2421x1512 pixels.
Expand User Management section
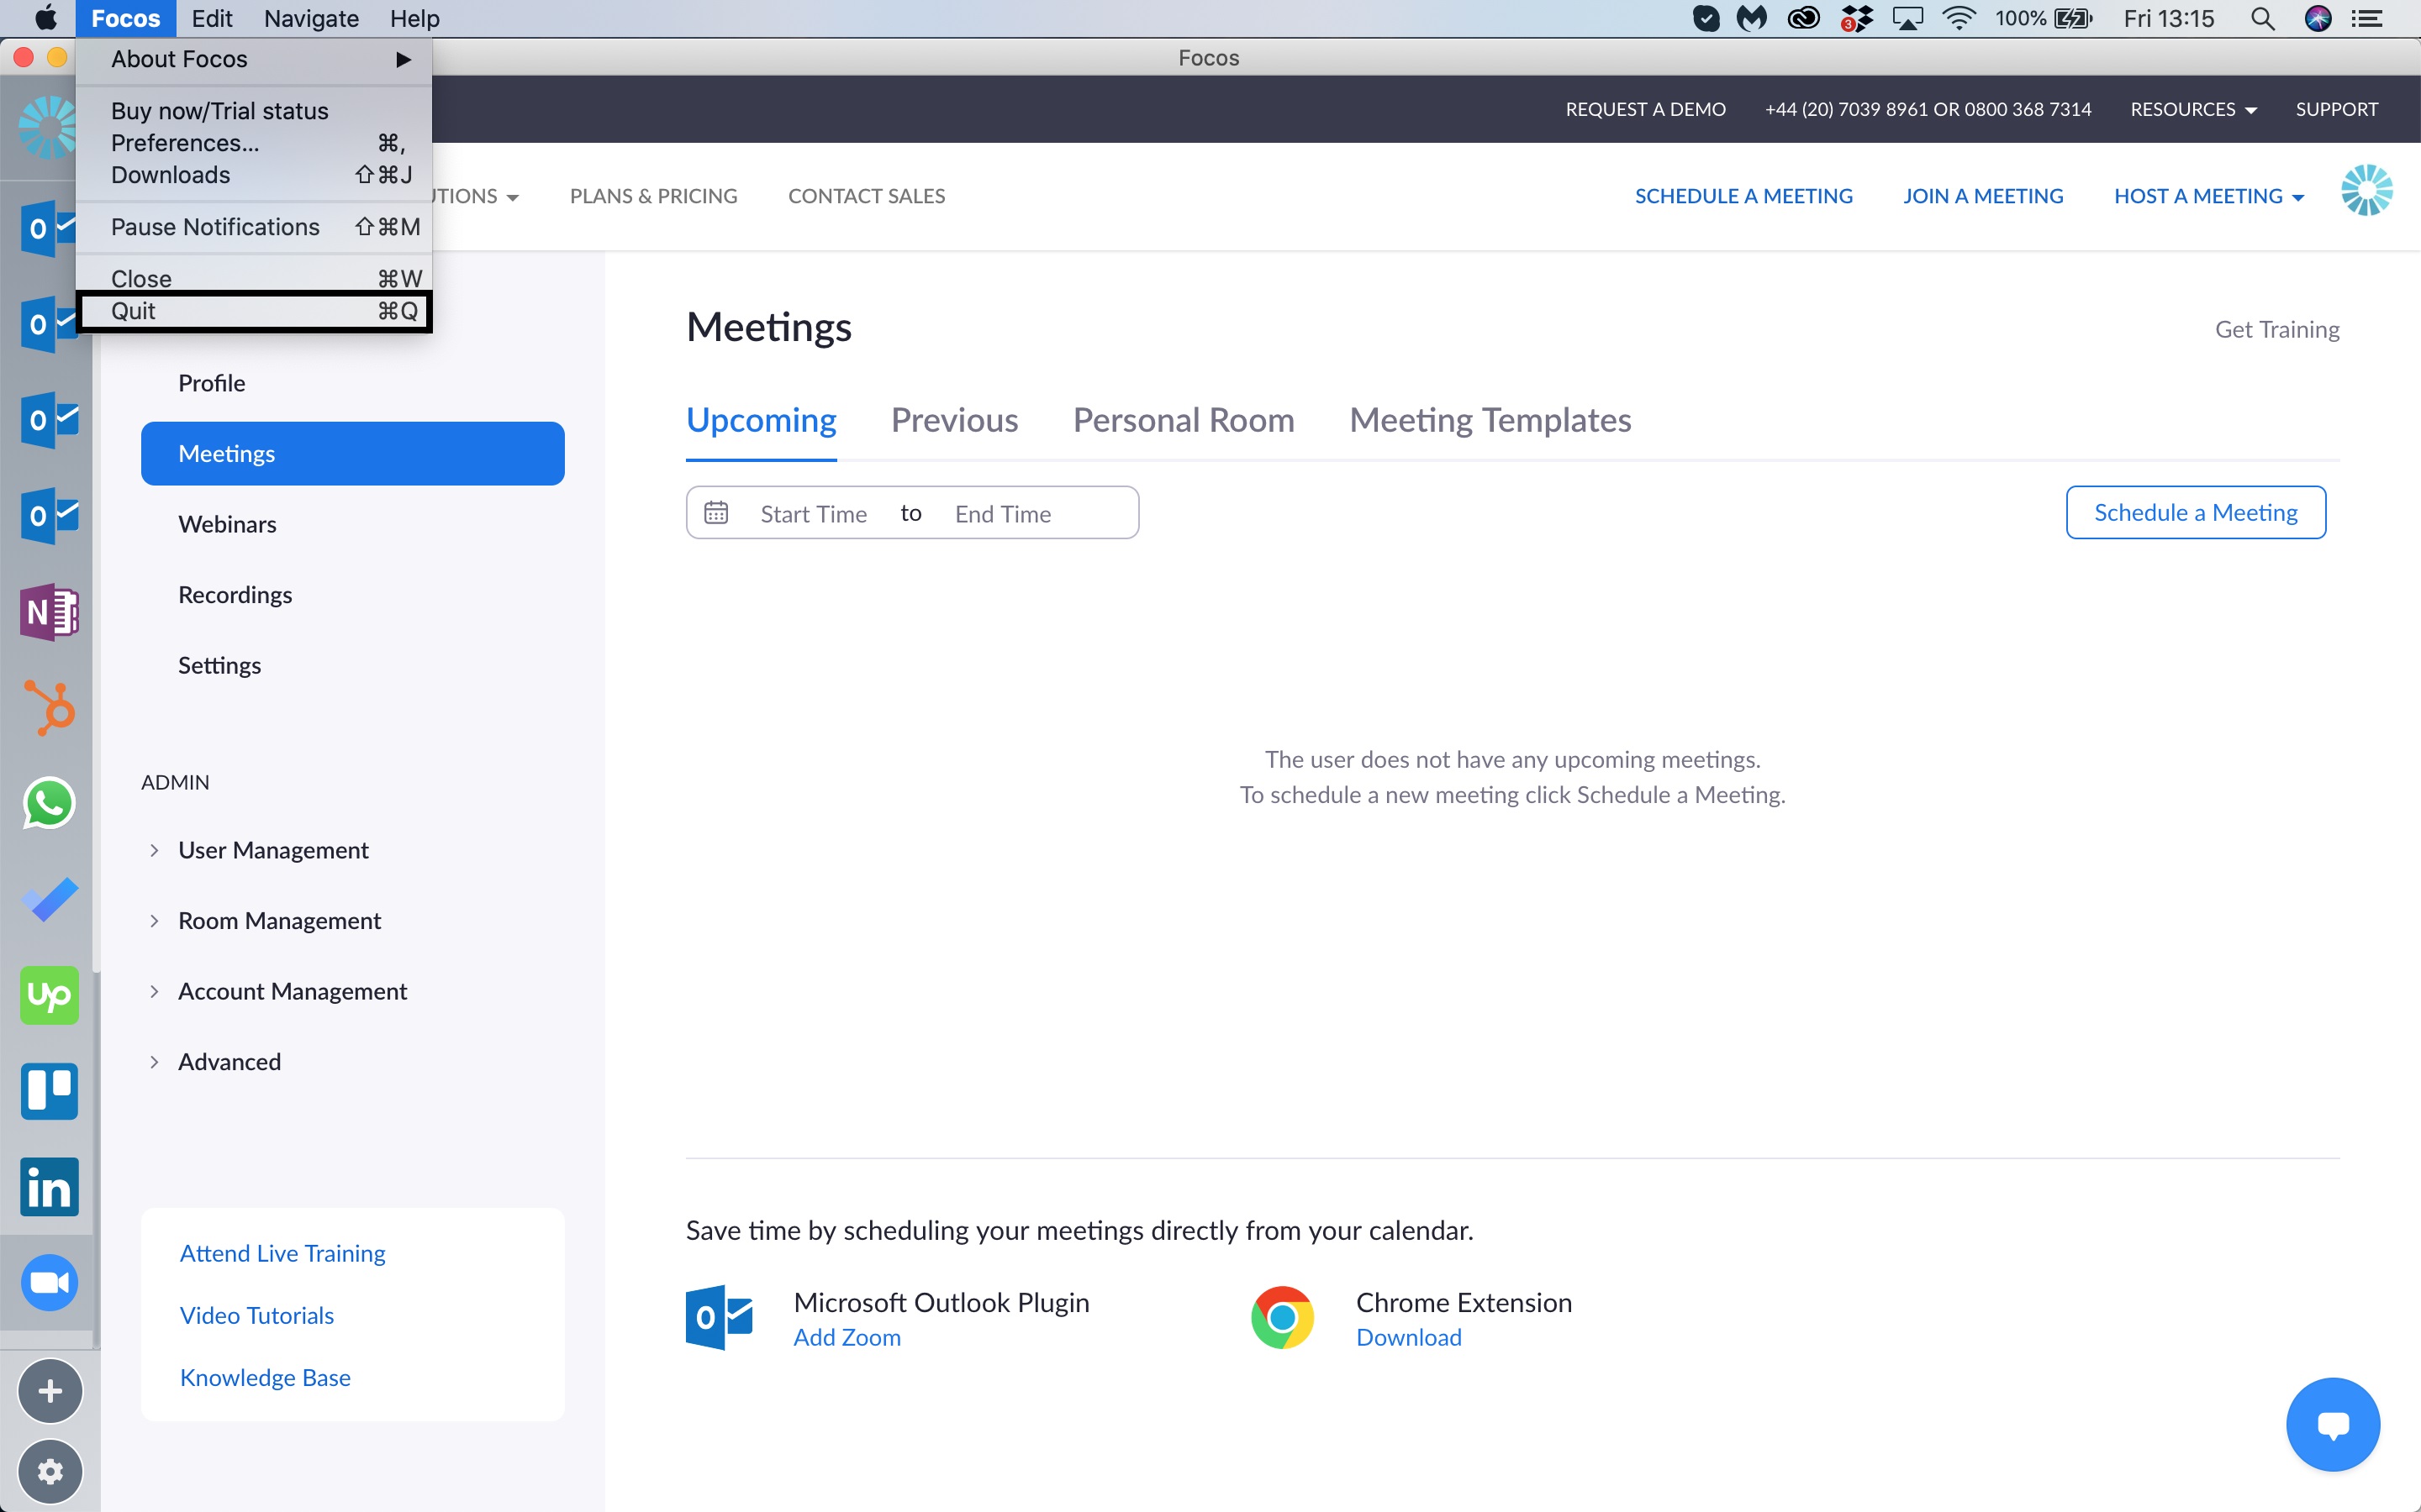coord(272,850)
